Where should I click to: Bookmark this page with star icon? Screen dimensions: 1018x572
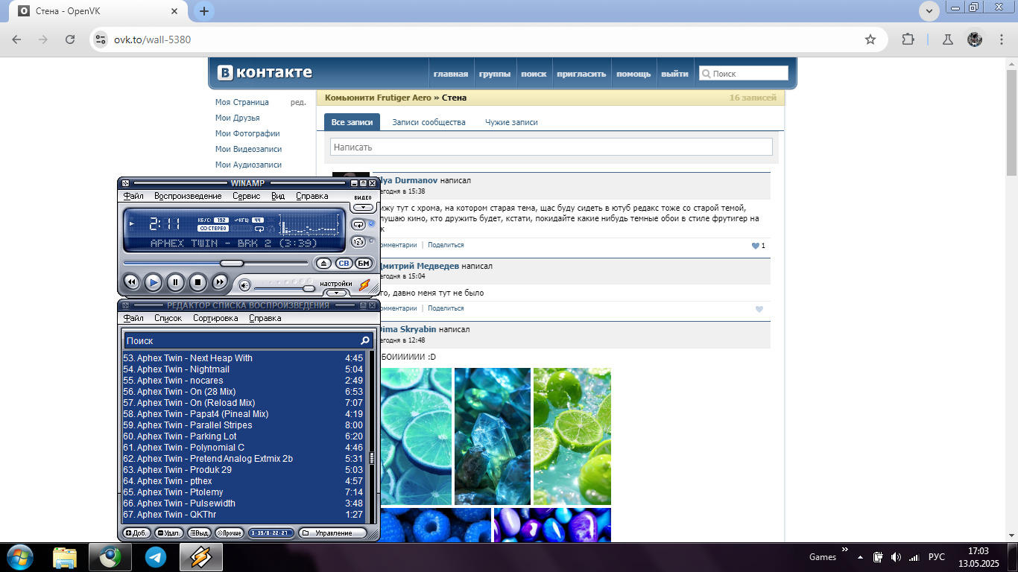pos(870,39)
